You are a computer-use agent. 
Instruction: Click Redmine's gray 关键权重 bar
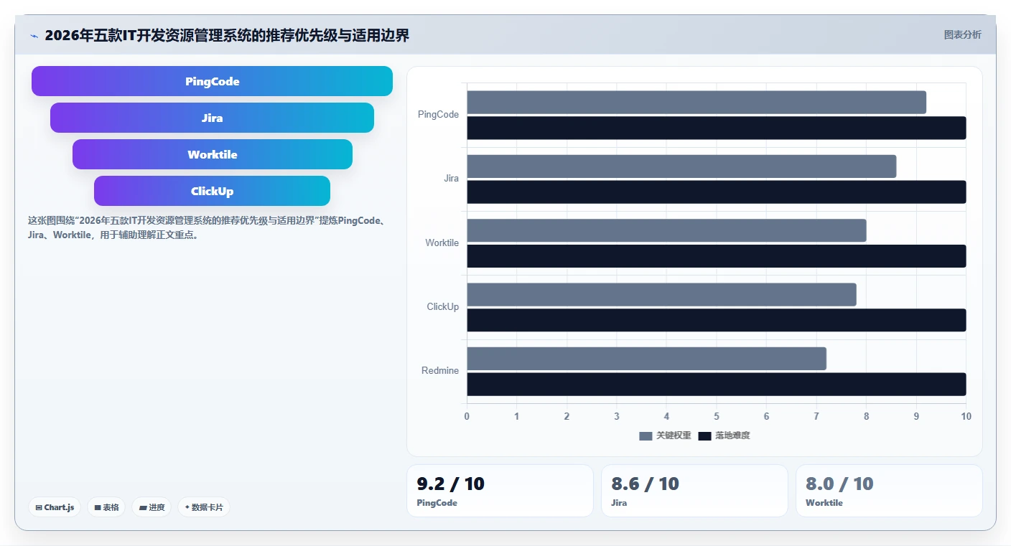point(646,359)
